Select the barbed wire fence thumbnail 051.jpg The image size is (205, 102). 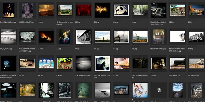coord(102,37)
